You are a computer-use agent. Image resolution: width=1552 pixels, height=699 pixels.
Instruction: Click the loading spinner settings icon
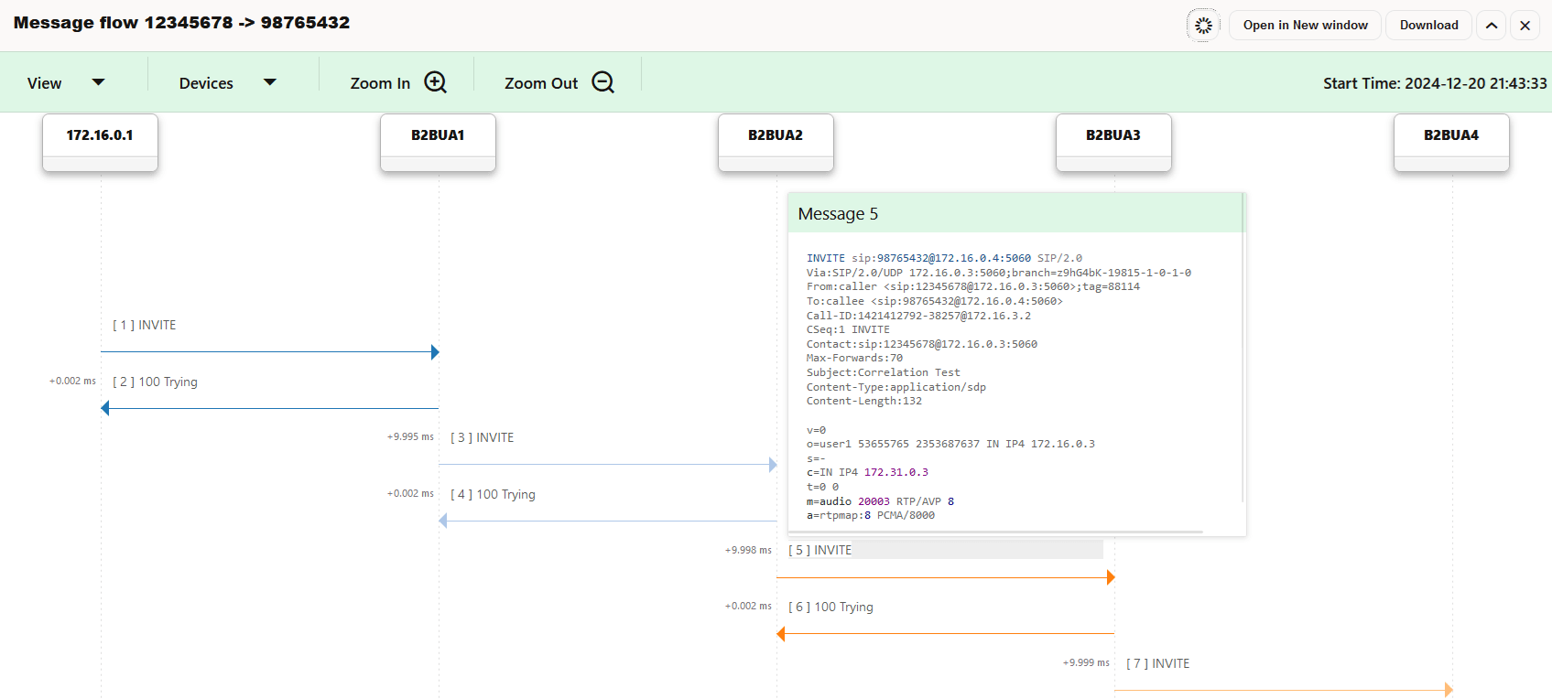click(x=1203, y=26)
